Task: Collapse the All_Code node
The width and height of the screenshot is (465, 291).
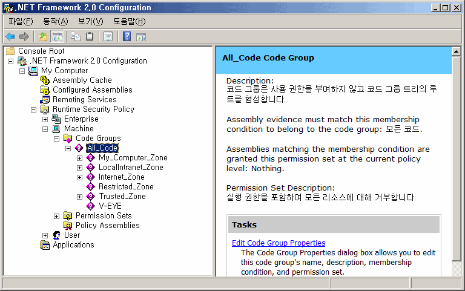Action: (x=68, y=148)
